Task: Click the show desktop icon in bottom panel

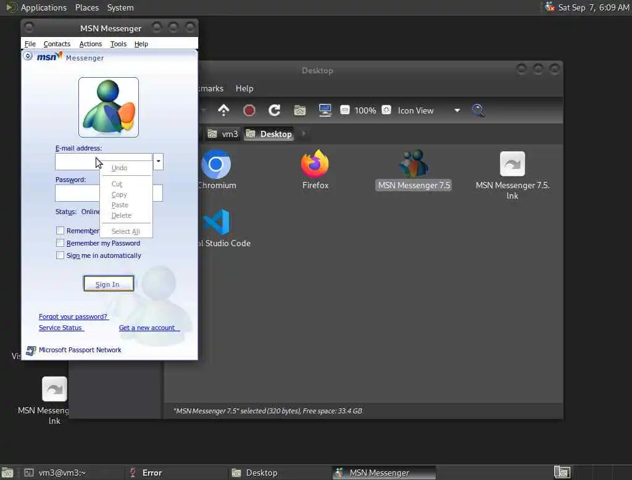Action: point(7,473)
